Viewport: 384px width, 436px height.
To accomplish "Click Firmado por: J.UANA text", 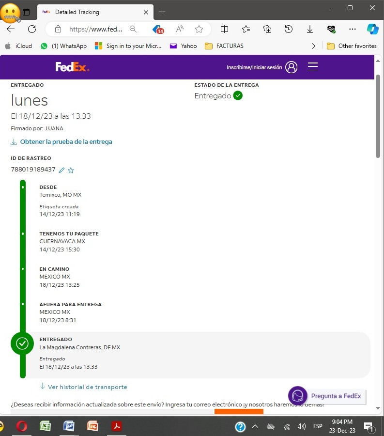I will click(x=37, y=128).
